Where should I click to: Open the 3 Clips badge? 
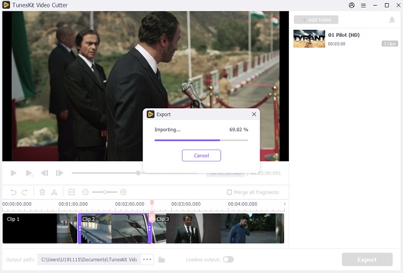point(390,44)
